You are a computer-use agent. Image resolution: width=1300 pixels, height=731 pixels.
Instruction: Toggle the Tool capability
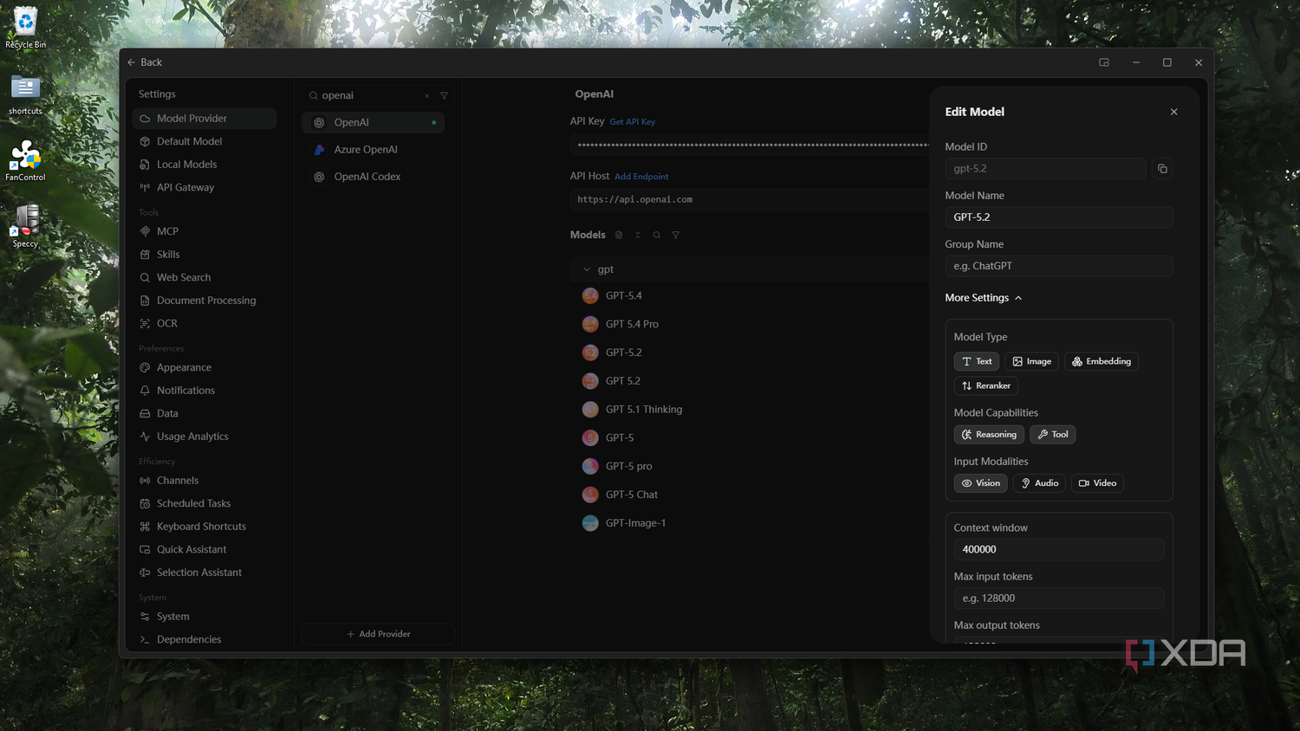click(1053, 435)
